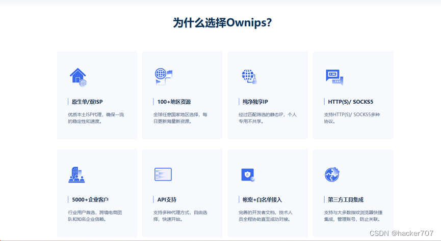Select the 帐密+白名单接入 heading
Viewport: 441px width, 241px height.
pos(262,200)
